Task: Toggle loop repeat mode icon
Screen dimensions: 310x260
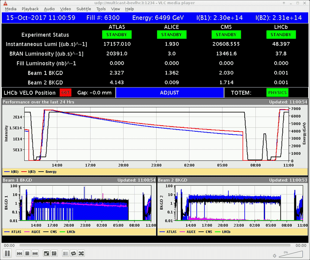Action: point(74,253)
